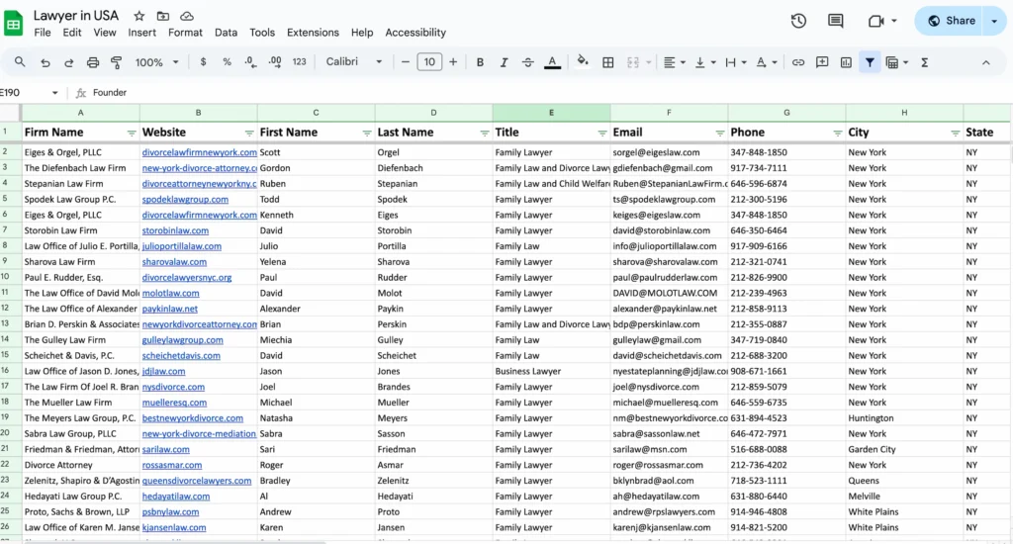Decrease decimal places
Viewport: 1013px width, 544px height.
[250, 62]
